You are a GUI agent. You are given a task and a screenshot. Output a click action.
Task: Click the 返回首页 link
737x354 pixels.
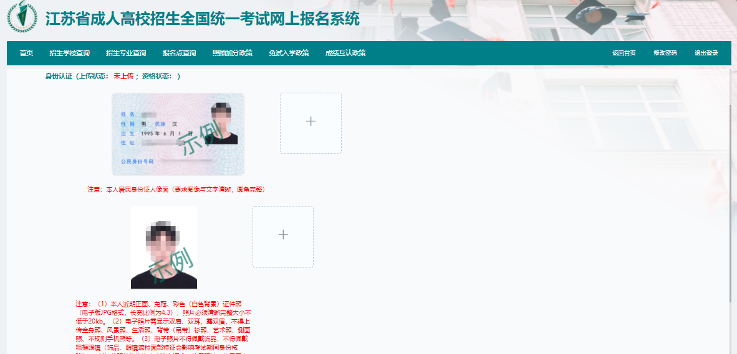click(624, 54)
